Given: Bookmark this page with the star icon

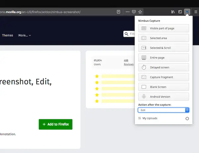Looking at the screenshot, I should (140, 12).
